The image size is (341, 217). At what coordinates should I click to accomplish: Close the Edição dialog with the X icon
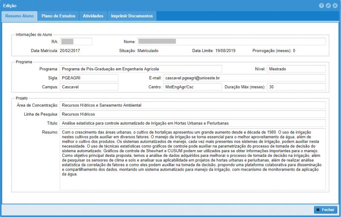click(335, 5)
